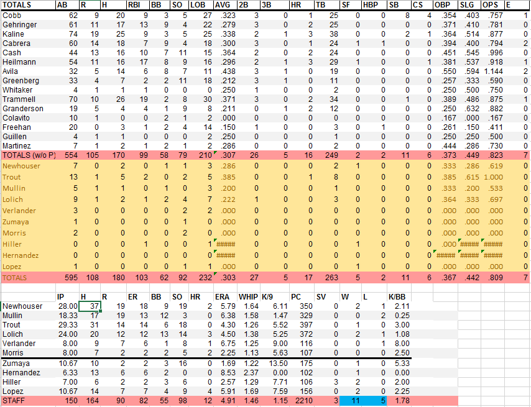This screenshot has width=531, height=407.
Task: Click Zumaya's K/9 value 13.50
Action: coord(277,364)
